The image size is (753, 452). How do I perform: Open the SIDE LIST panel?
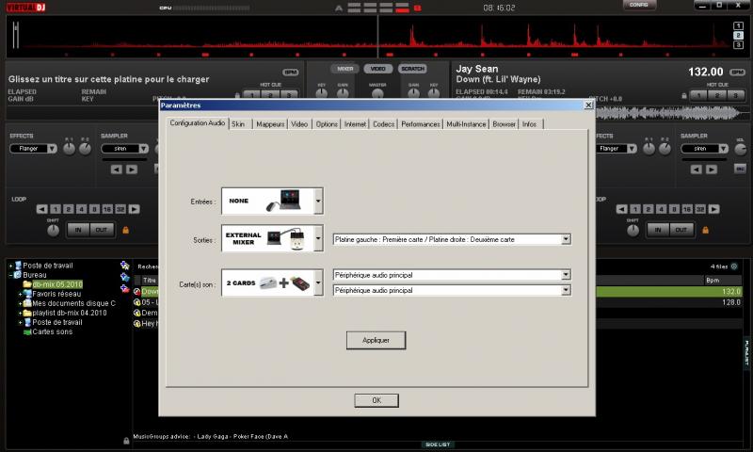pyautogui.click(x=438, y=444)
